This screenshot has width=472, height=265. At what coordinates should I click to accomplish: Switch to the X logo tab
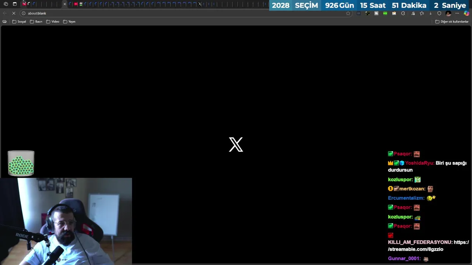click(x=200, y=4)
